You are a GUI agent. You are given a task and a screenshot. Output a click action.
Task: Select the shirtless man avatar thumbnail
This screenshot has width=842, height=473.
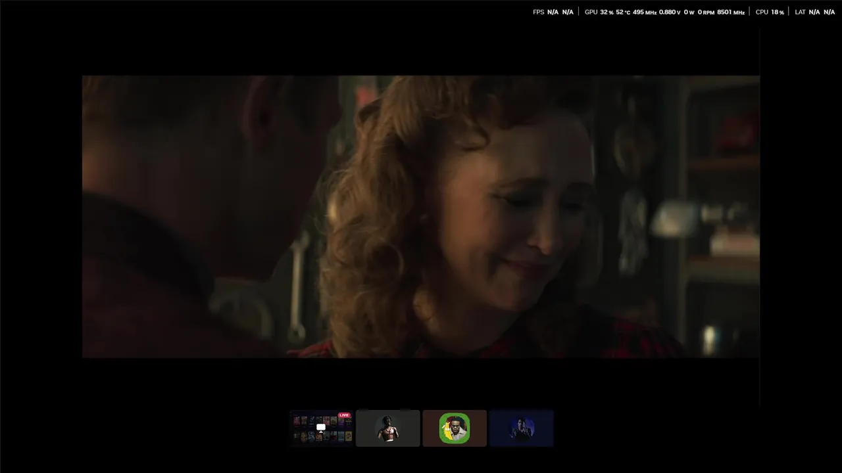click(388, 428)
